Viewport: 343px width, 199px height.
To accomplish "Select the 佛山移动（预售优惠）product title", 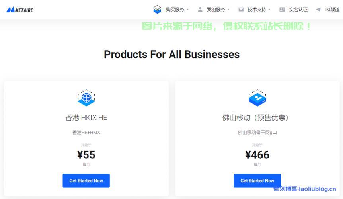I will click(255, 117).
